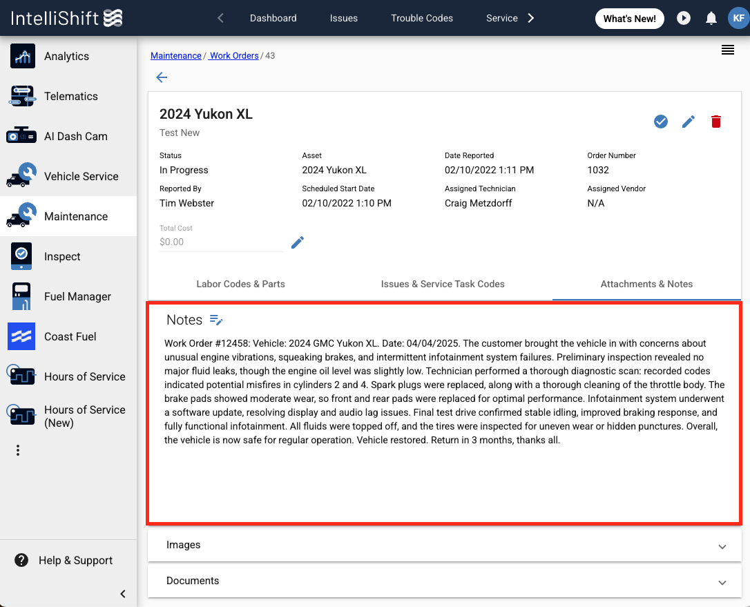Viewport: 750px width, 607px height.
Task: Collapse the left sidebar with chevron
Action: 123,594
